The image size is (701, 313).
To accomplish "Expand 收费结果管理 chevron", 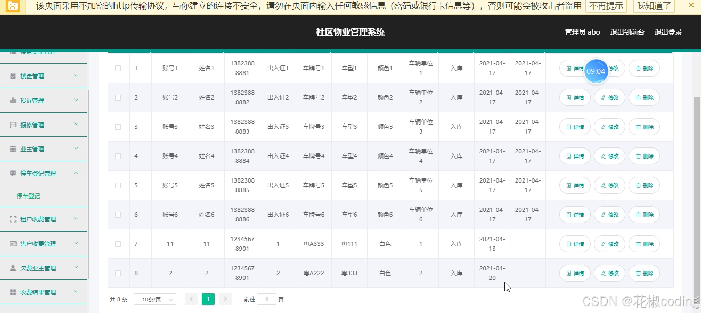I will click(x=76, y=292).
